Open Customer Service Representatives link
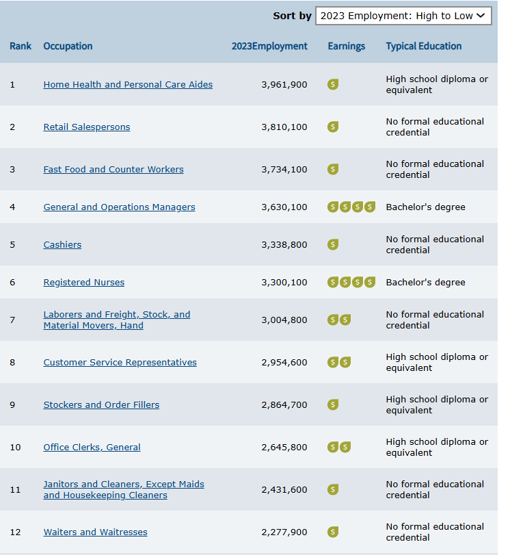The height and width of the screenshot is (555, 510). [x=120, y=363]
